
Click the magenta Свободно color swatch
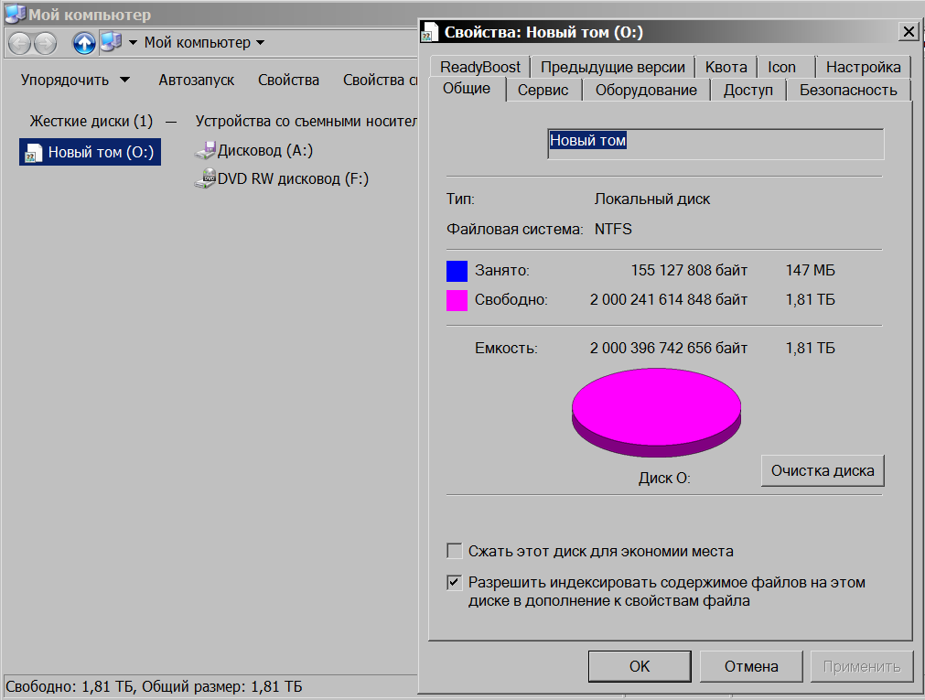click(457, 300)
